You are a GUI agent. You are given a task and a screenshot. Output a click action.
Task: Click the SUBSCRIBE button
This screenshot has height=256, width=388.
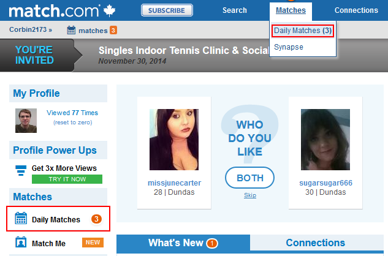pyautogui.click(x=167, y=10)
